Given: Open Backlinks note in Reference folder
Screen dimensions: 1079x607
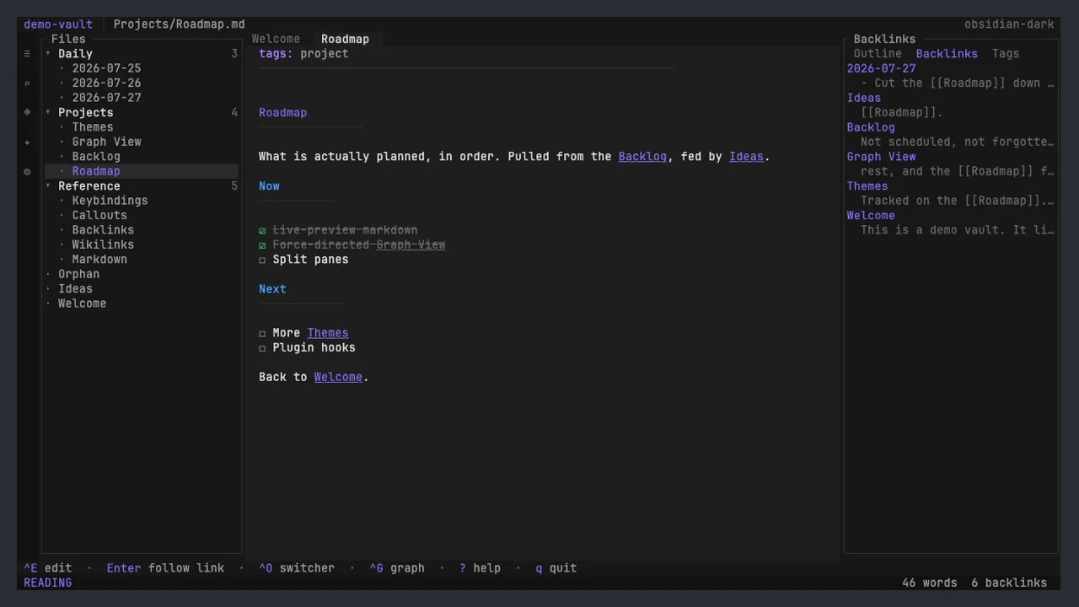Looking at the screenshot, I should [103, 230].
